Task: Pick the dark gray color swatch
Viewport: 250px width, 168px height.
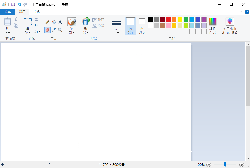Action: tap(156, 19)
